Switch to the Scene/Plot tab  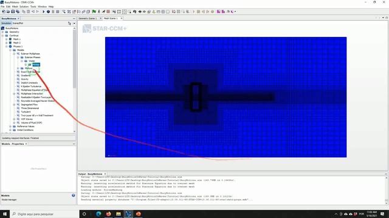point(18,23)
